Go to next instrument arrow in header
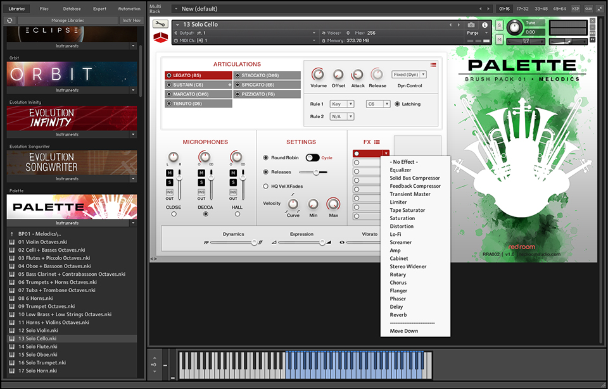The width and height of the screenshot is (608, 389). pos(459,25)
